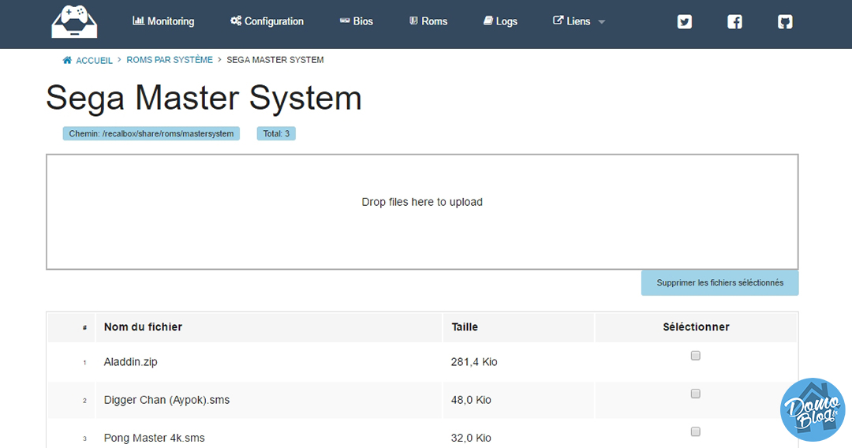Click the Recalbox gamepad logo
This screenshot has width=852, height=448.
pyautogui.click(x=74, y=22)
